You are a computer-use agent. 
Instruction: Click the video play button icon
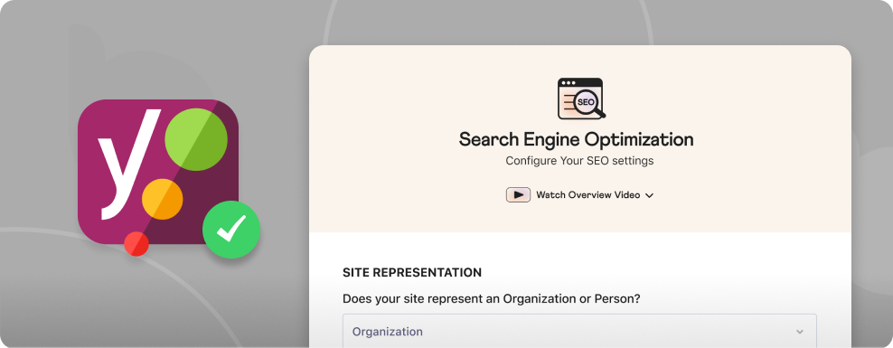pos(518,194)
